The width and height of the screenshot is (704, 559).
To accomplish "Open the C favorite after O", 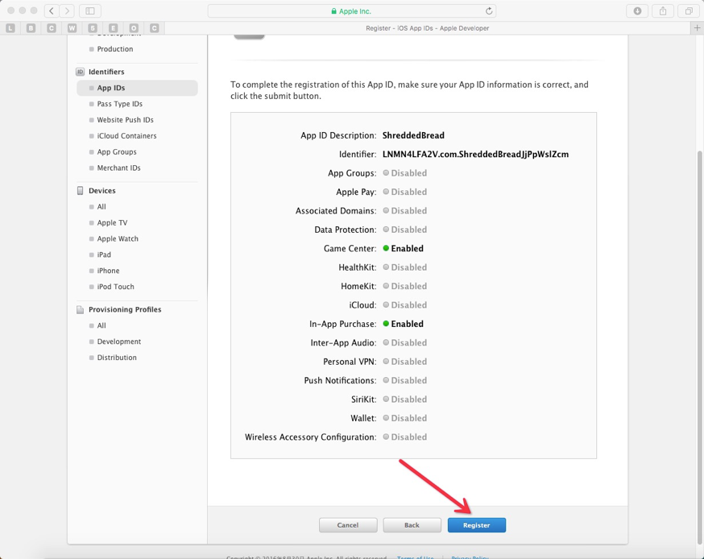I will (x=155, y=28).
